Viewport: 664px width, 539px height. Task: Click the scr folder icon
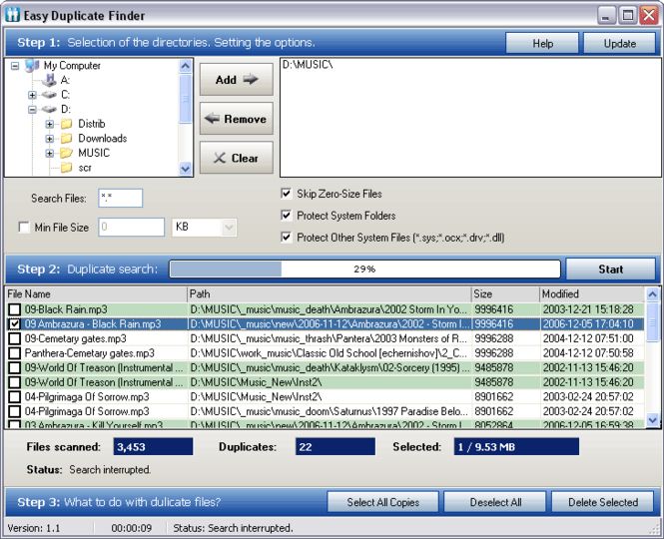point(67,168)
